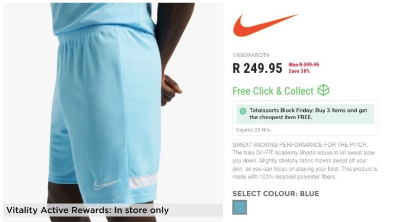Open the Free Click & Collect link
Screen dimensions: 394x222
tap(273, 91)
